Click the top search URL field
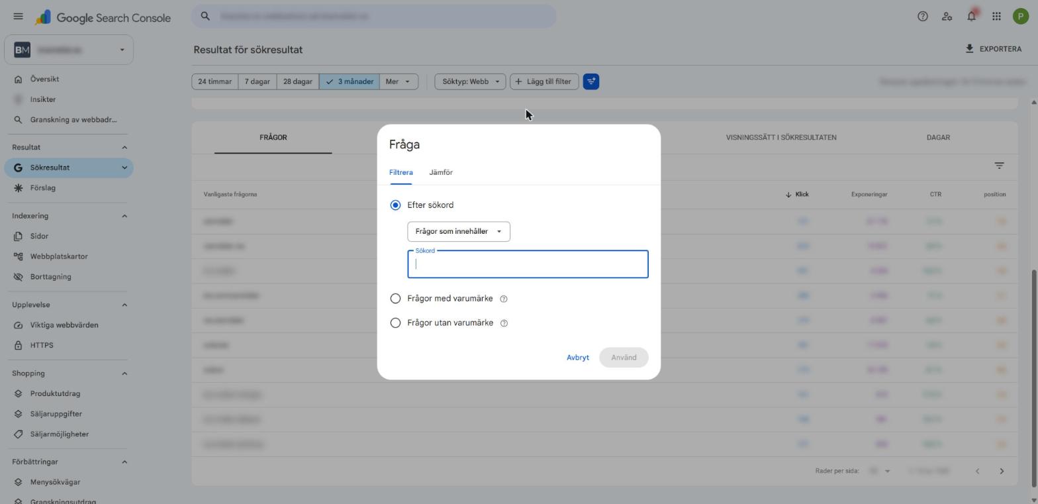The image size is (1038, 504). coord(374,17)
